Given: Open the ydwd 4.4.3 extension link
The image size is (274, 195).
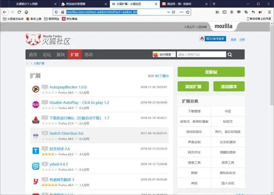Looking at the screenshot, I should tap(59, 164).
